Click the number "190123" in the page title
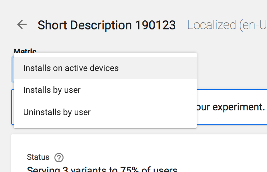 [155, 25]
